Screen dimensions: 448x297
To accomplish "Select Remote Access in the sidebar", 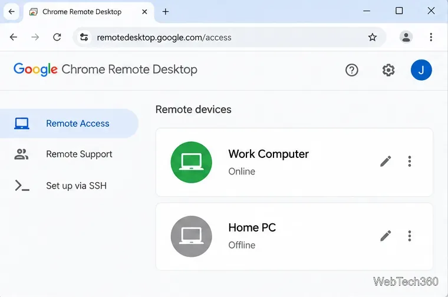I will pos(69,123).
